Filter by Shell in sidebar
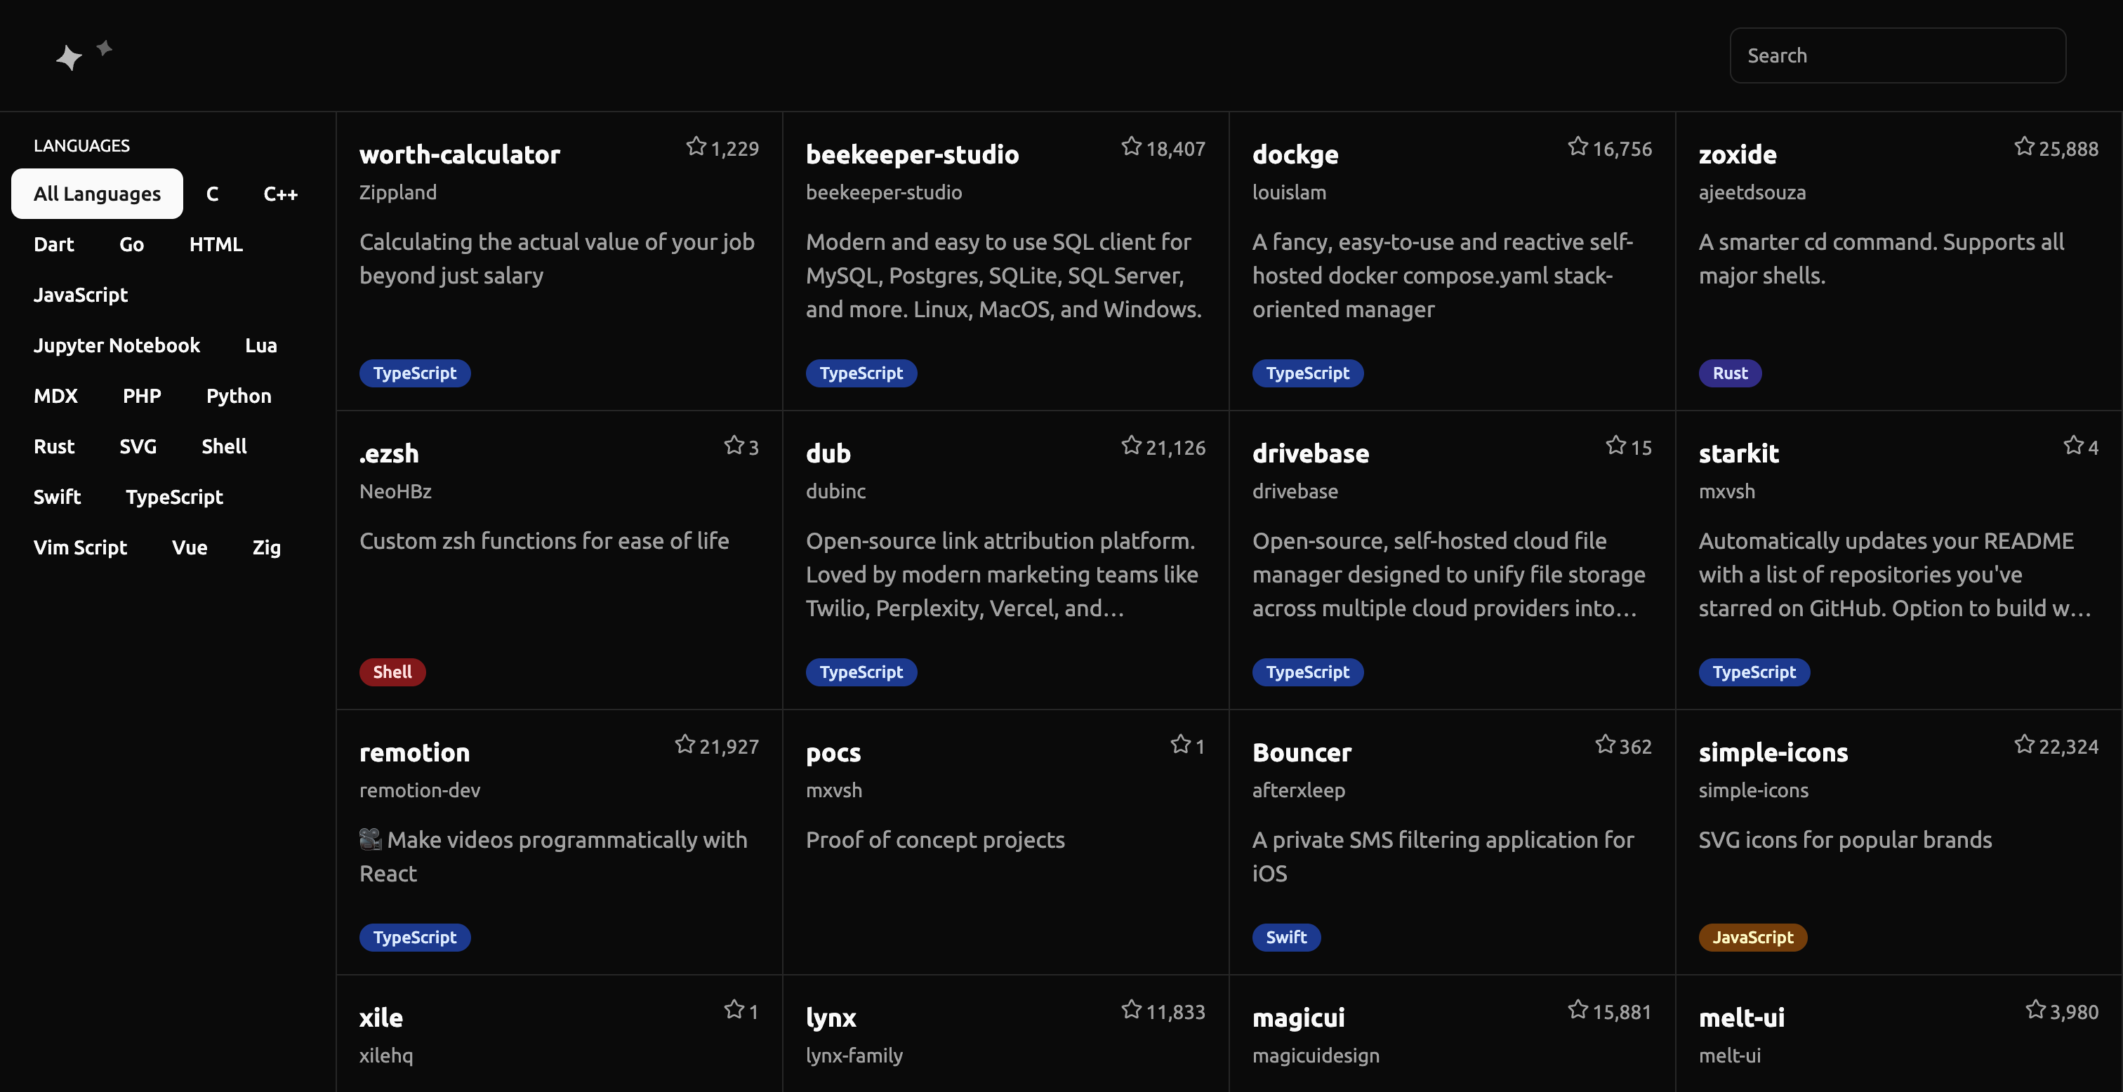This screenshot has height=1092, width=2123. 224,446
